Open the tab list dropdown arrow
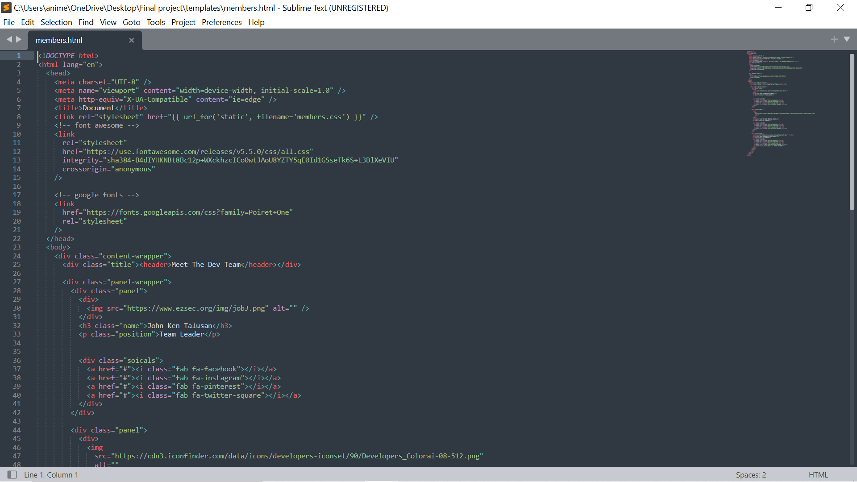Viewport: 857px width, 482px height. coord(847,40)
